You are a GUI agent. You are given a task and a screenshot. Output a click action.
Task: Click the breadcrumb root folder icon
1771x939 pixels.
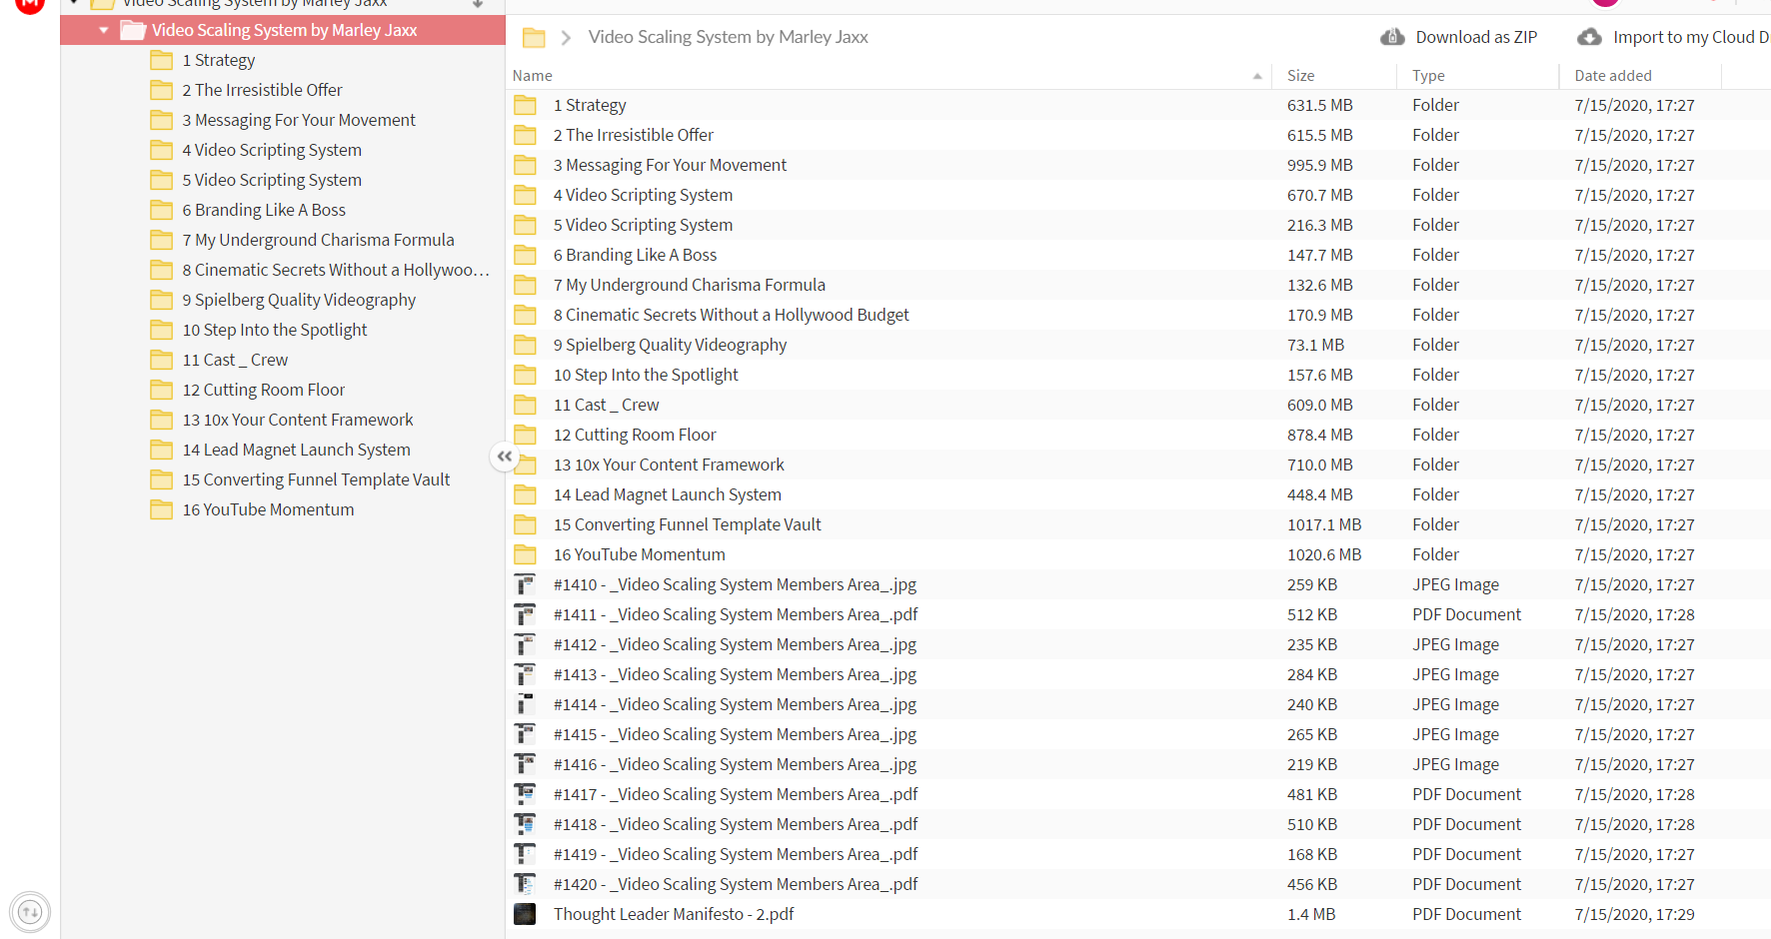click(x=535, y=38)
